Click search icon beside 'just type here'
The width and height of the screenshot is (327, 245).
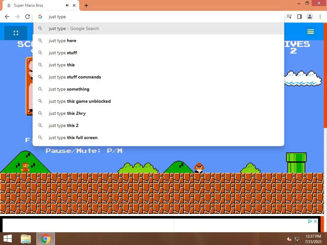point(40,41)
